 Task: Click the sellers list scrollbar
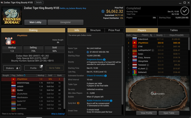coord(64,93)
